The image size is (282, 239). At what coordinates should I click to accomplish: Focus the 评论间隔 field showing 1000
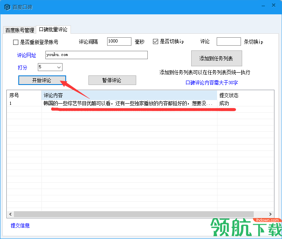(x=119, y=41)
